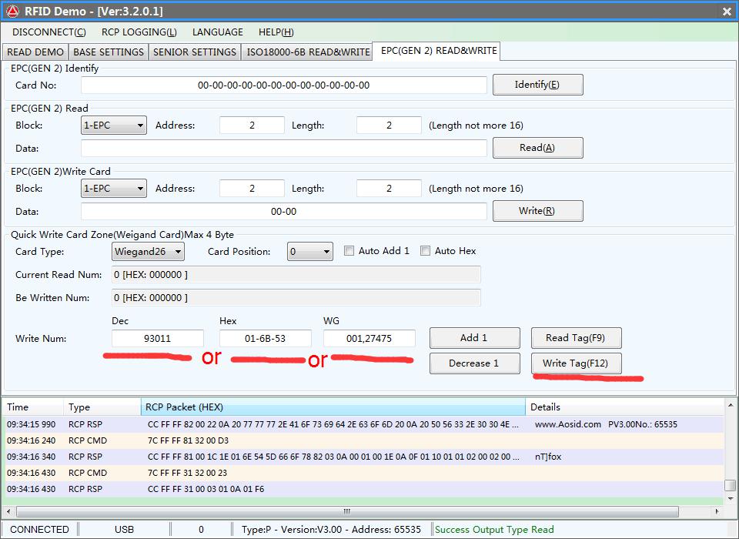Open the Block dropdown in Write Card section
The height and width of the screenshot is (539, 739).
tap(114, 189)
